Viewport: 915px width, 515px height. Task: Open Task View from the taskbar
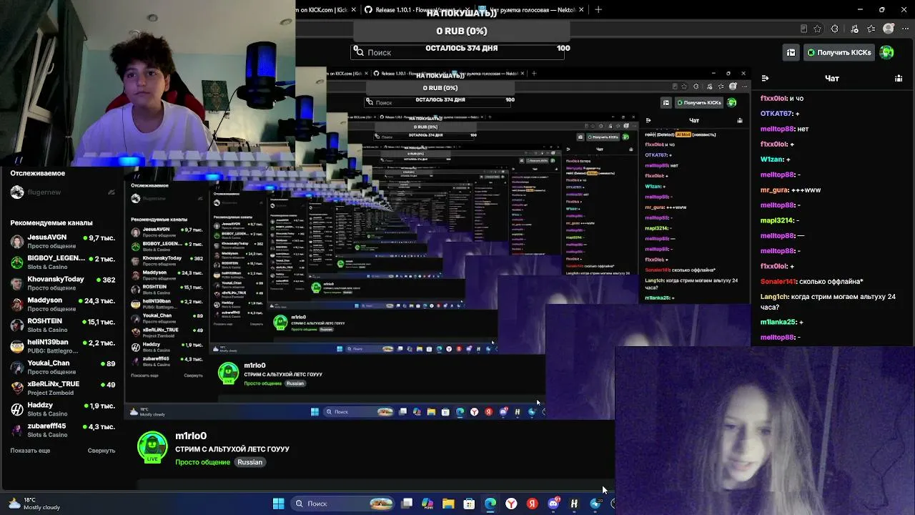pyautogui.click(x=407, y=504)
